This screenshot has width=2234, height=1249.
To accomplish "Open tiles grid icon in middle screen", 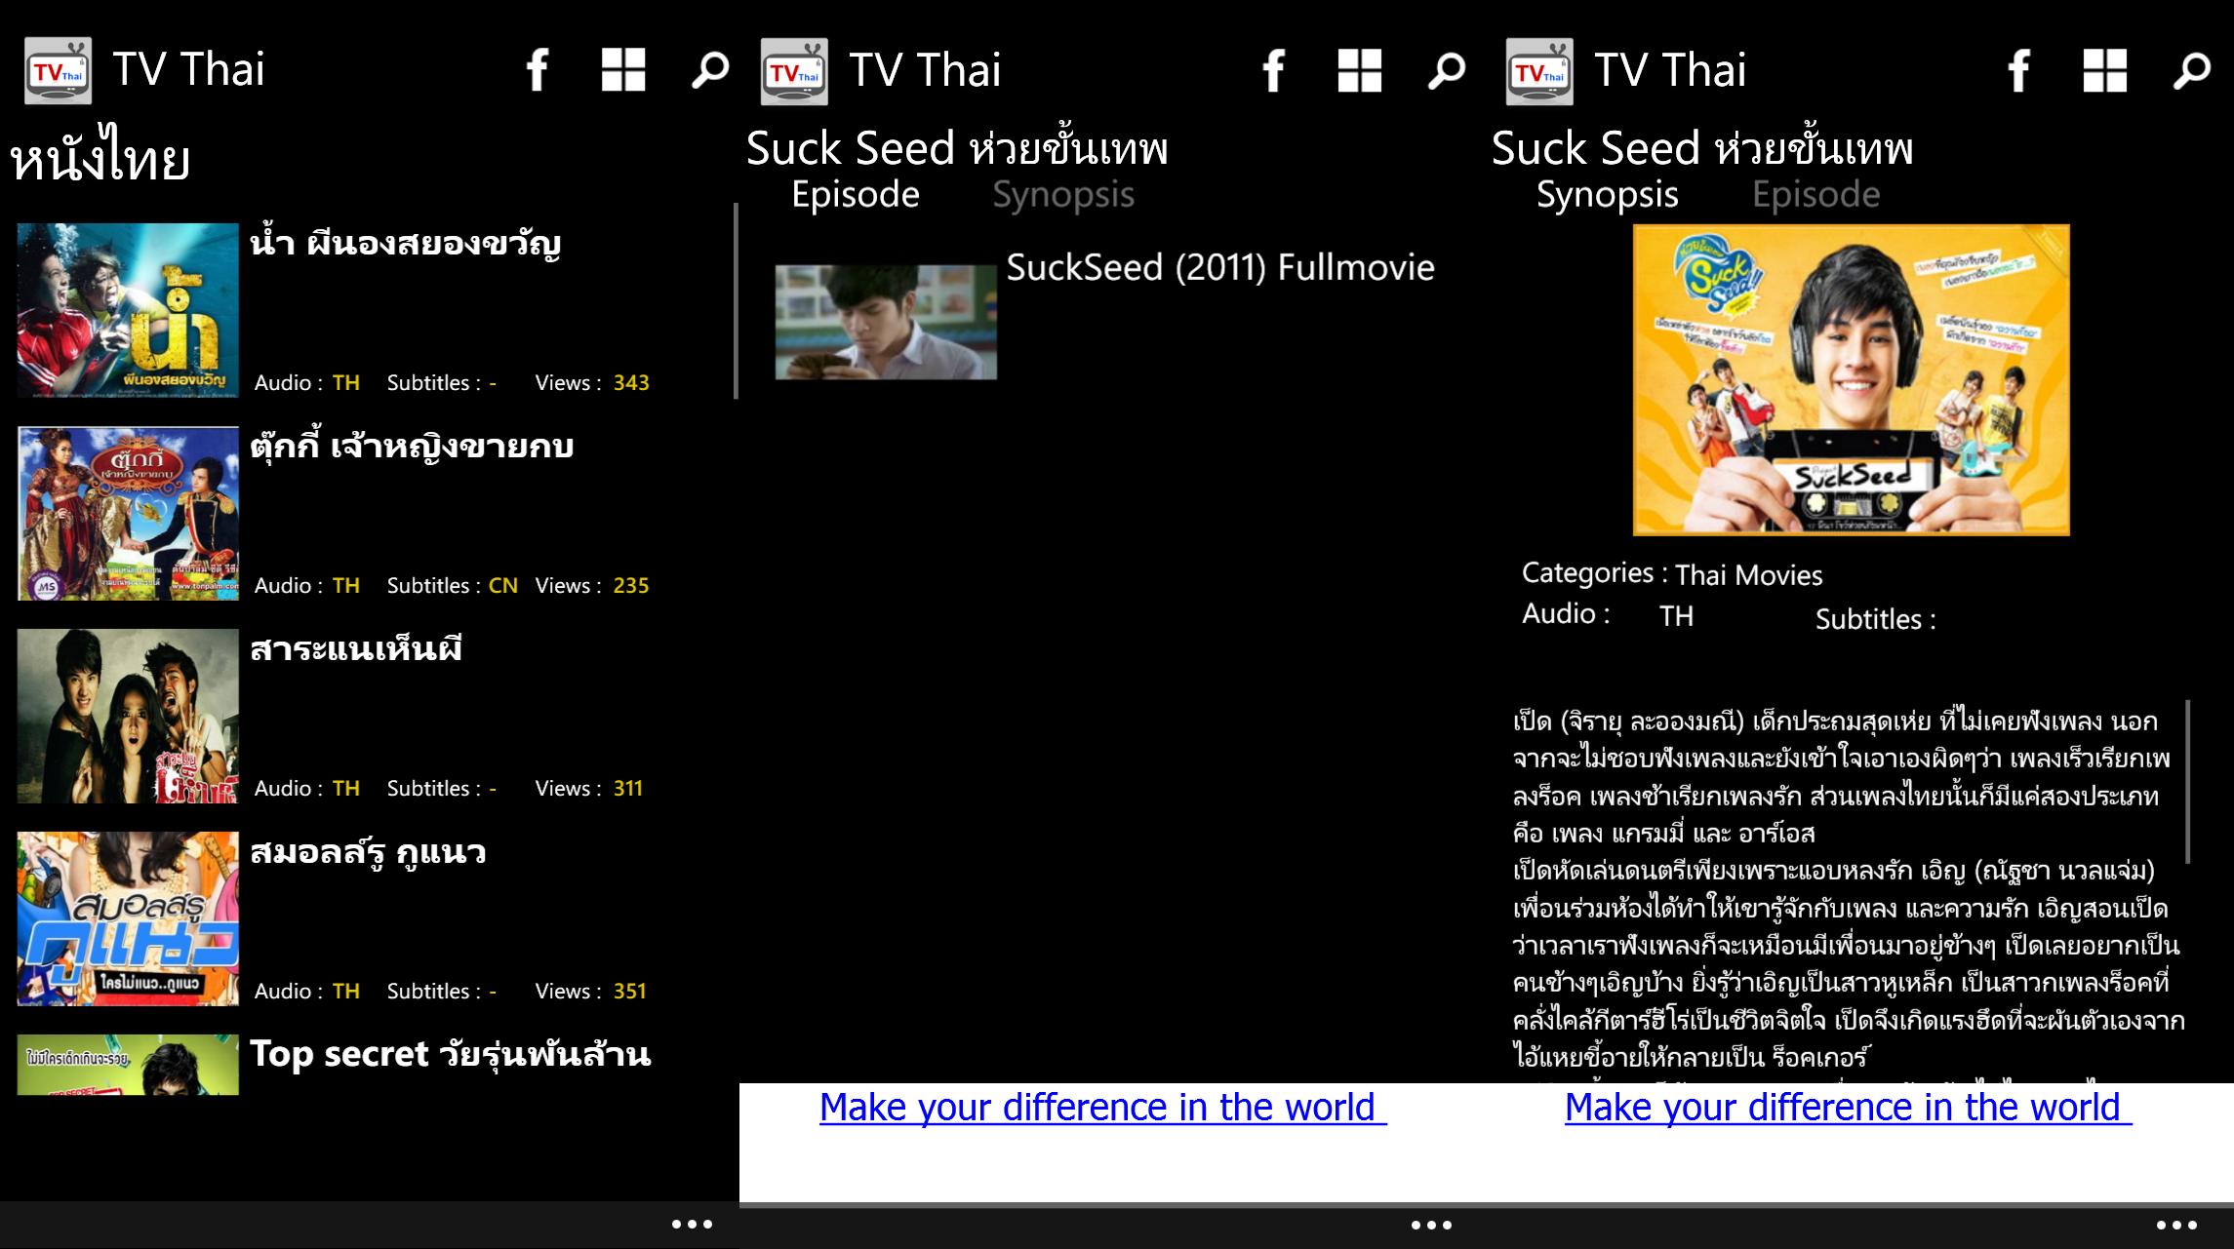I will 1360,70.
